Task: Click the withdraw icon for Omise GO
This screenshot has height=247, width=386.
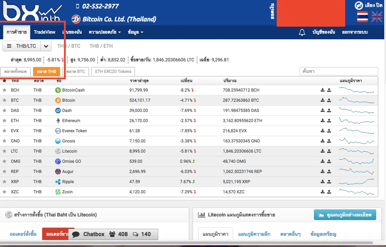Action: tap(329, 161)
